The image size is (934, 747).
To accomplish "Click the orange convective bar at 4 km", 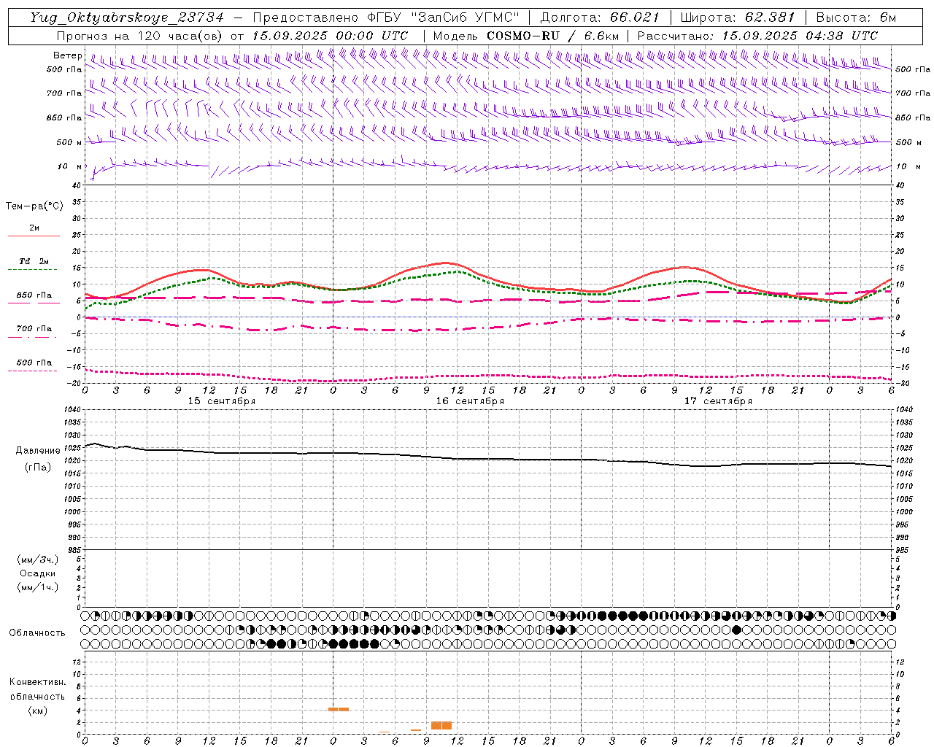I will coord(339,709).
